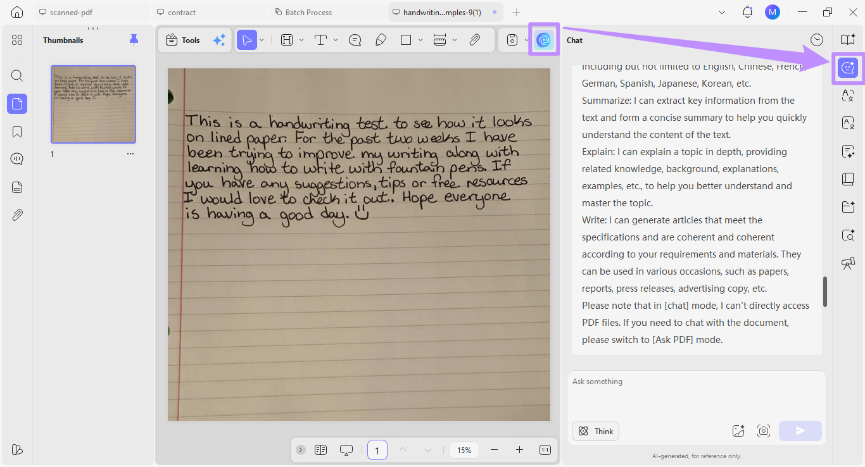Screen dimensions: 865x467
Task: Pick the highlighter pen tool
Action: [381, 40]
